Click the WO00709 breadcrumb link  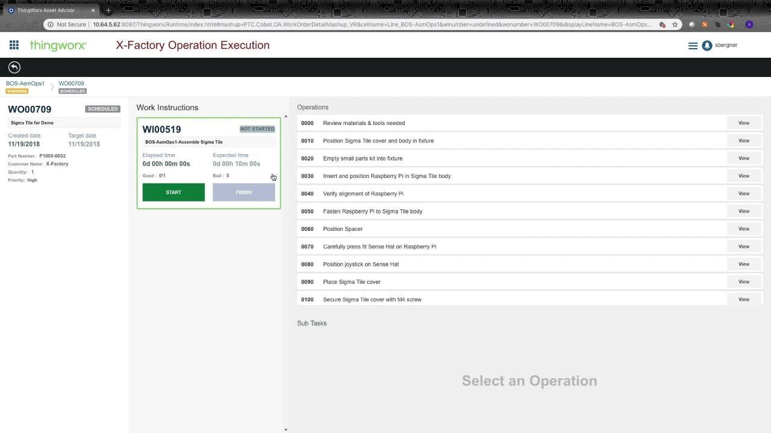(x=71, y=84)
